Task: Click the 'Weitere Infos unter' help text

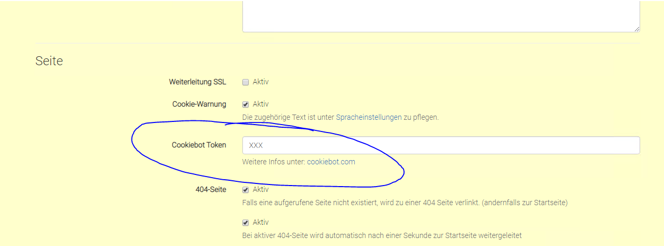Action: (x=273, y=162)
